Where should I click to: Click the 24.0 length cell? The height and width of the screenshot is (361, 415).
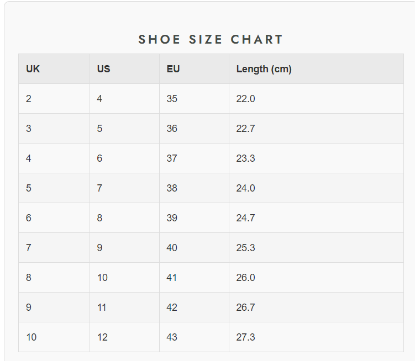(x=245, y=188)
